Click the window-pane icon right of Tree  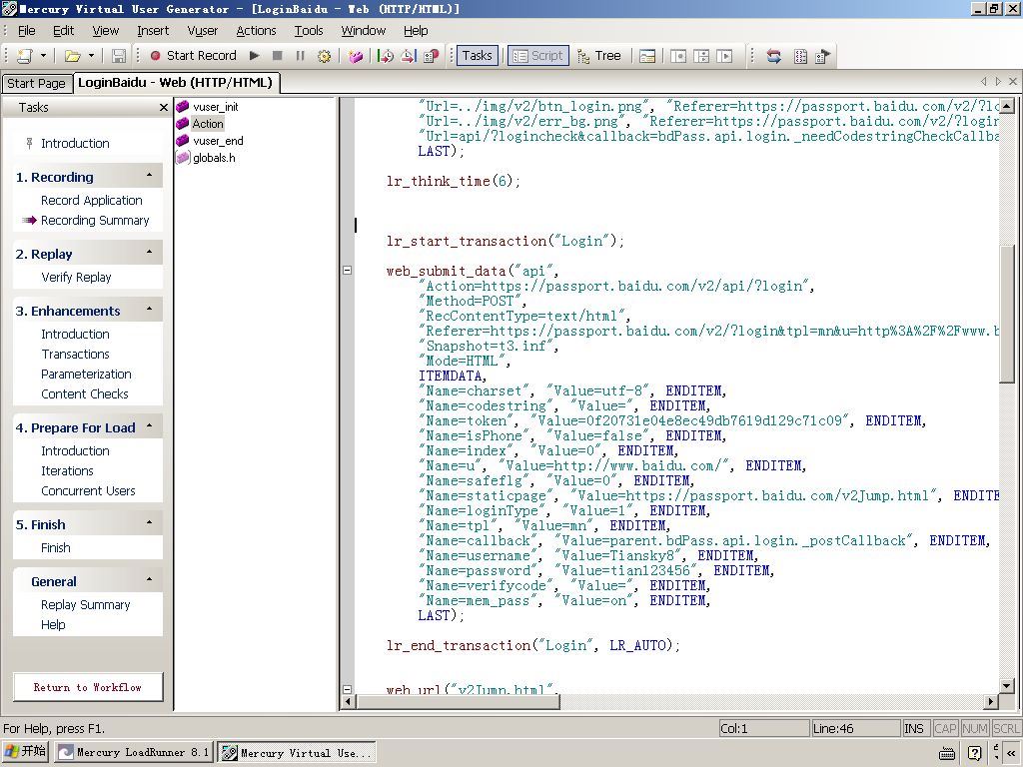pos(647,56)
